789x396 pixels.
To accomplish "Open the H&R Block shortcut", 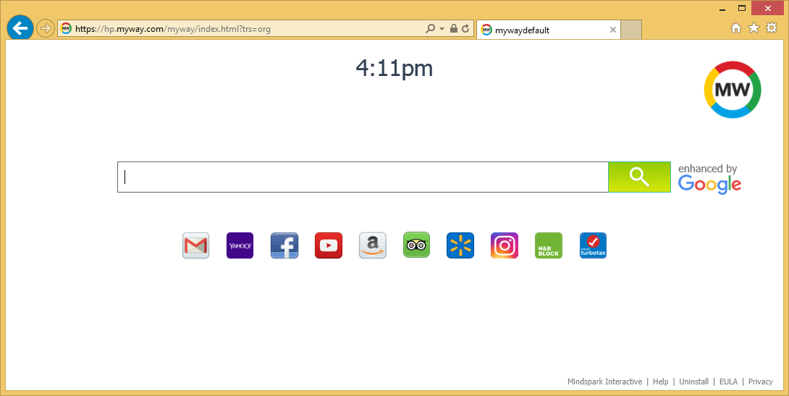I will click(x=549, y=245).
